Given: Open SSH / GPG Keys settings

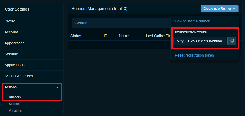Looking at the screenshot, I should (x=32, y=76).
